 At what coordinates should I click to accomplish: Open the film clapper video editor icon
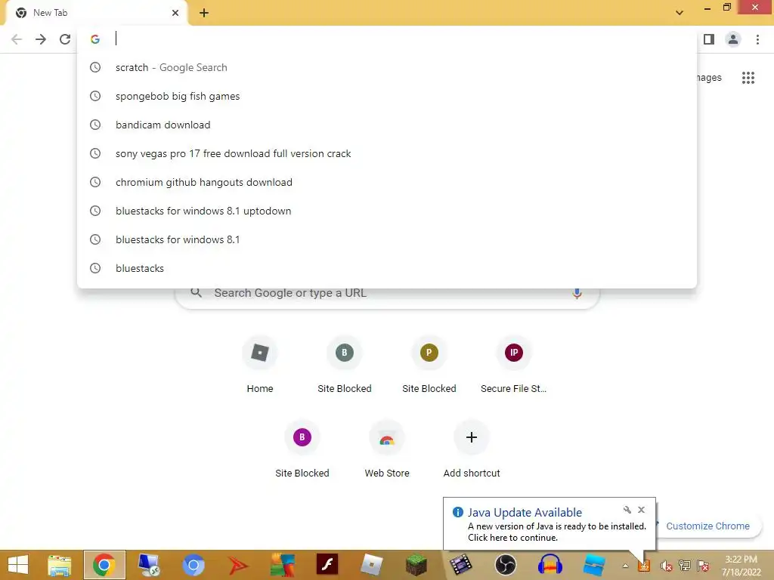(x=460, y=565)
